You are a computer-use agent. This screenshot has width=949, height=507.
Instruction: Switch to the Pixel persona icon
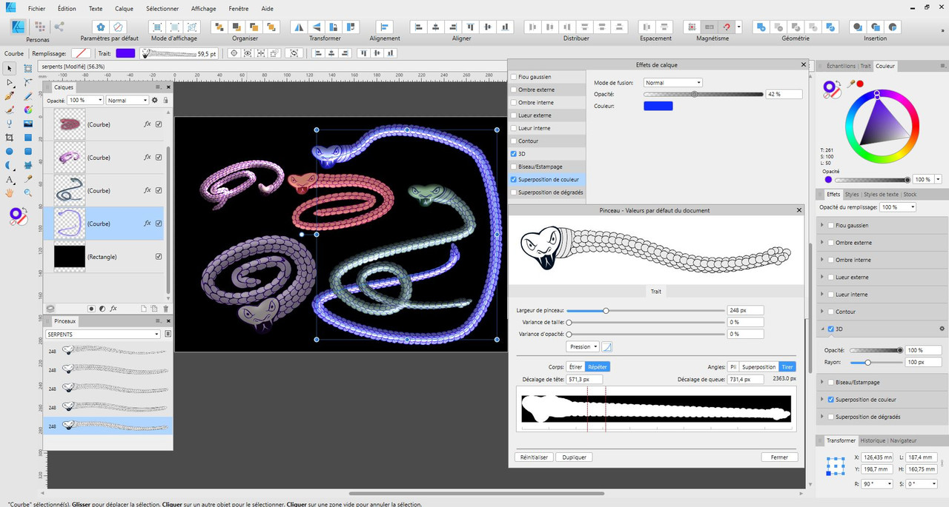tap(39, 27)
